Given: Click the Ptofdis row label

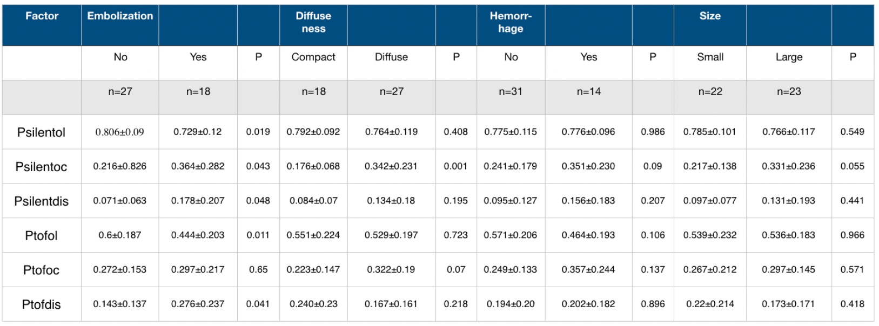Looking at the screenshot, I should pyautogui.click(x=42, y=304).
